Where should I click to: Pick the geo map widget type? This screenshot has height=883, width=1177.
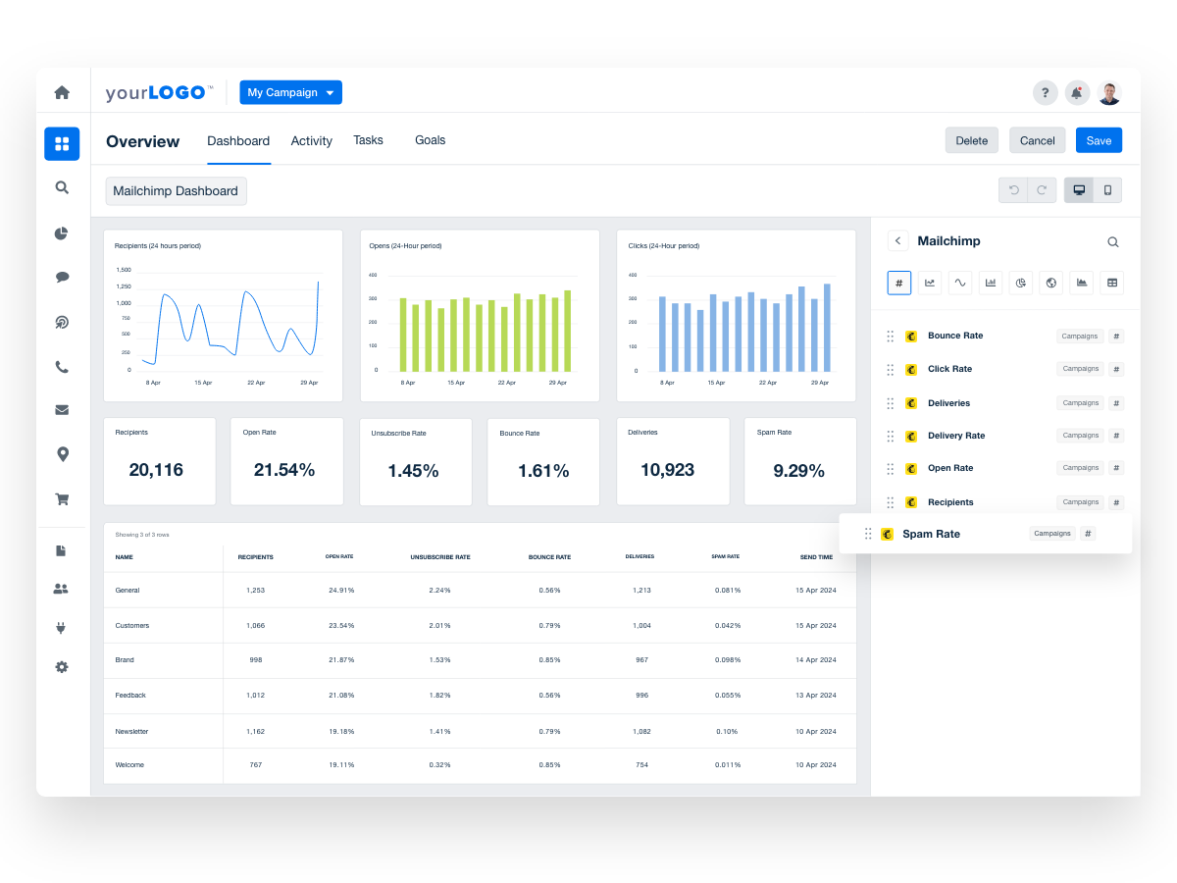pyautogui.click(x=1050, y=283)
